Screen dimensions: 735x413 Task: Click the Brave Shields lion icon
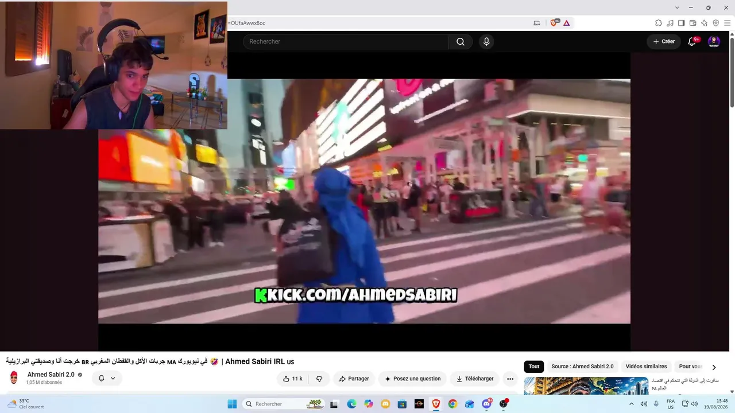click(554, 23)
